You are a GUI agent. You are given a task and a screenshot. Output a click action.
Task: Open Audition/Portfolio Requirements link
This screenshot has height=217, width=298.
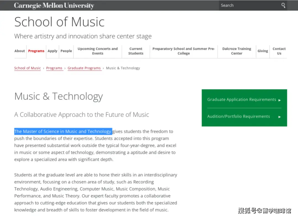click(238, 116)
